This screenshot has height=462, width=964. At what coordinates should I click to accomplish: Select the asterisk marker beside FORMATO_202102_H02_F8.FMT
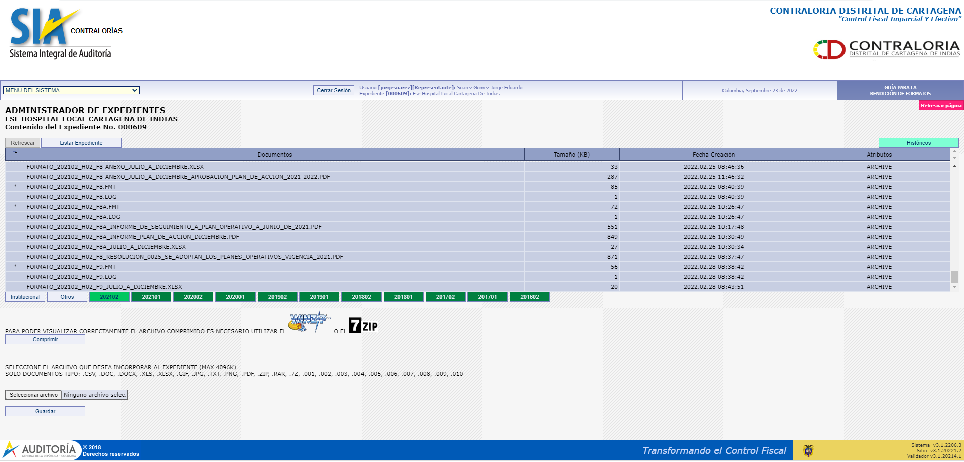[15, 187]
